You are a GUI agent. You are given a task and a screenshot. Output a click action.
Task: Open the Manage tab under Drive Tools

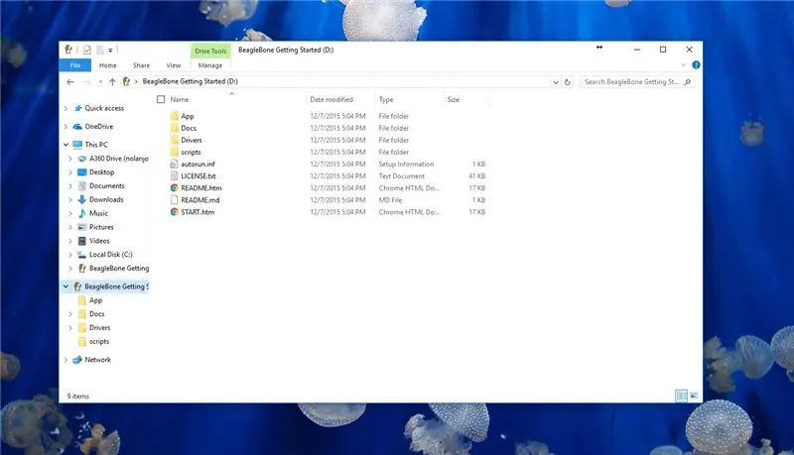(210, 65)
